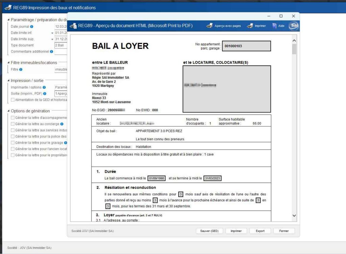Click the No appartement field 001000103
The width and height of the screenshot is (346, 254).
pos(246,46)
